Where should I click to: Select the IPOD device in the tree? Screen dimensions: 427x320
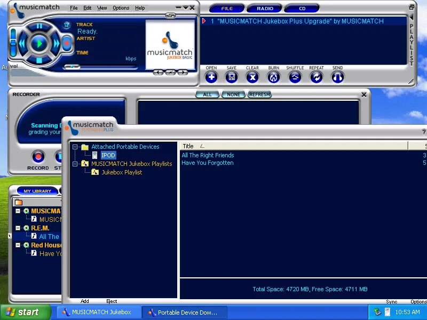(108, 155)
